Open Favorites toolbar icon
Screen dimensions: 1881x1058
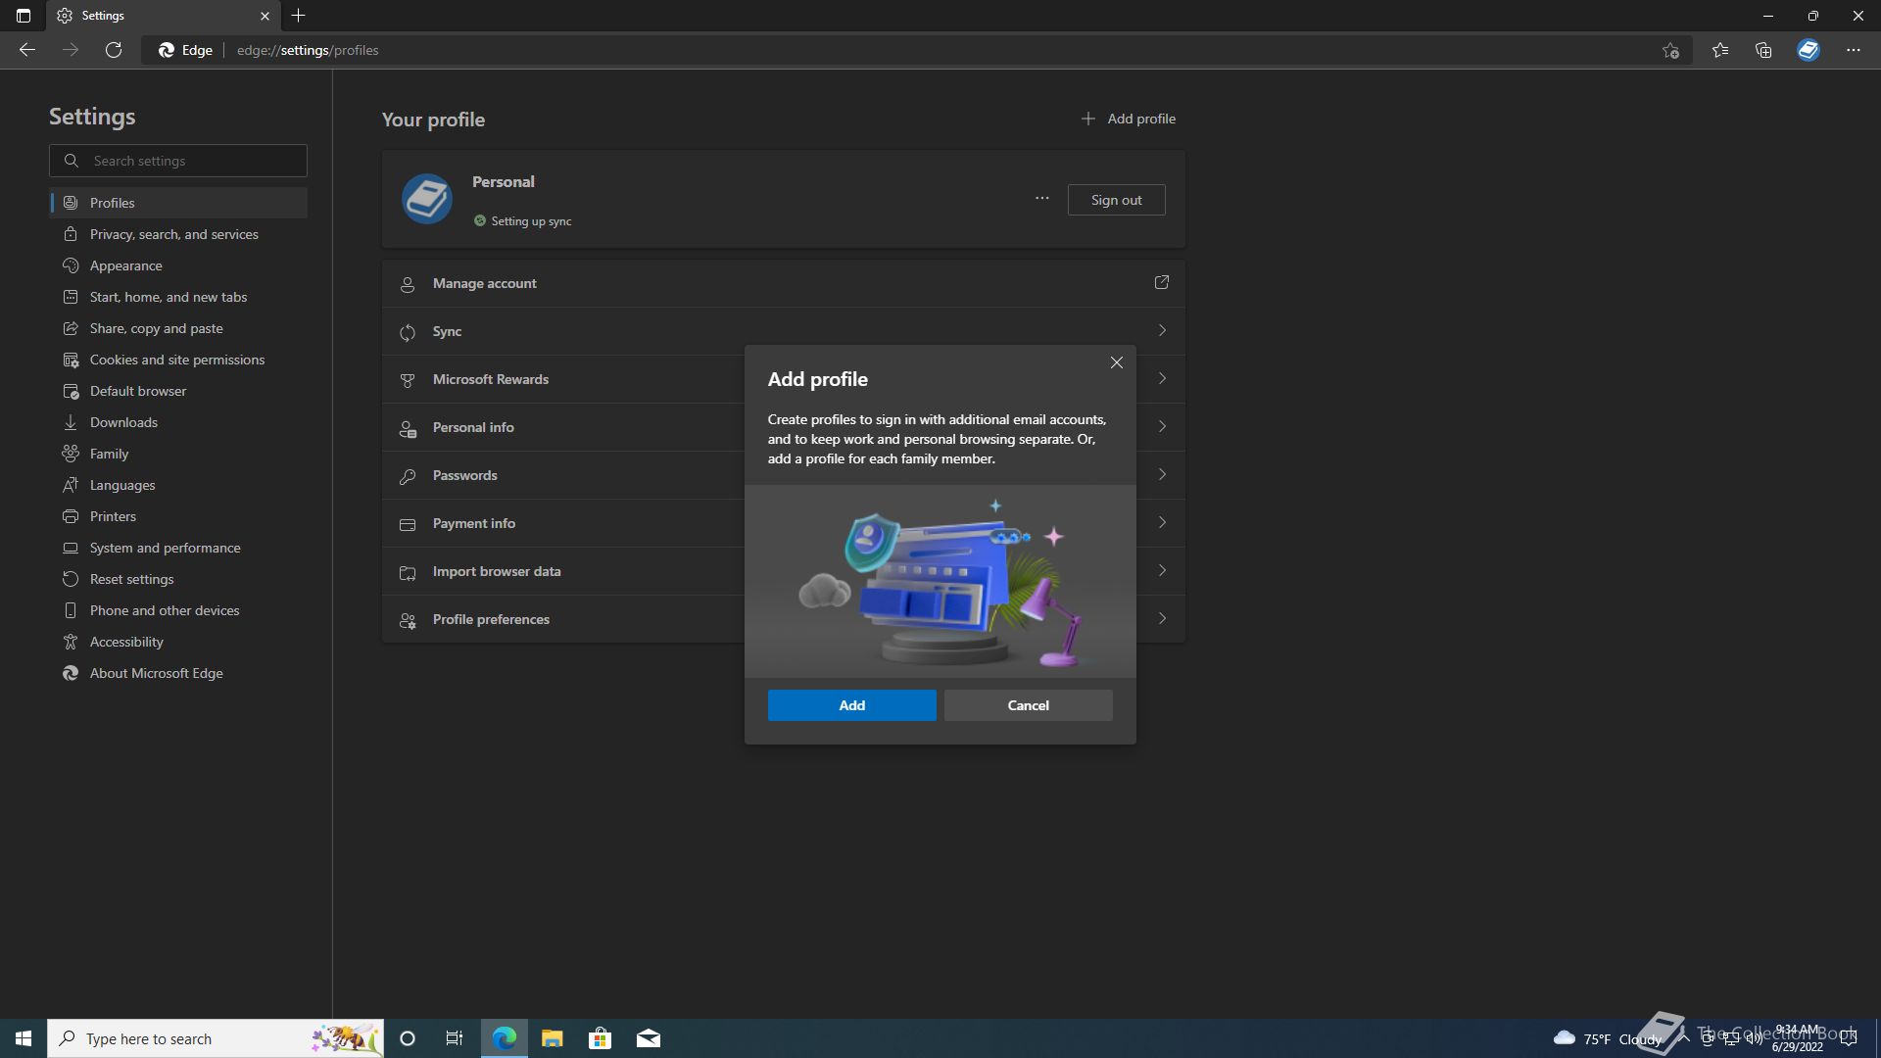tap(1720, 50)
